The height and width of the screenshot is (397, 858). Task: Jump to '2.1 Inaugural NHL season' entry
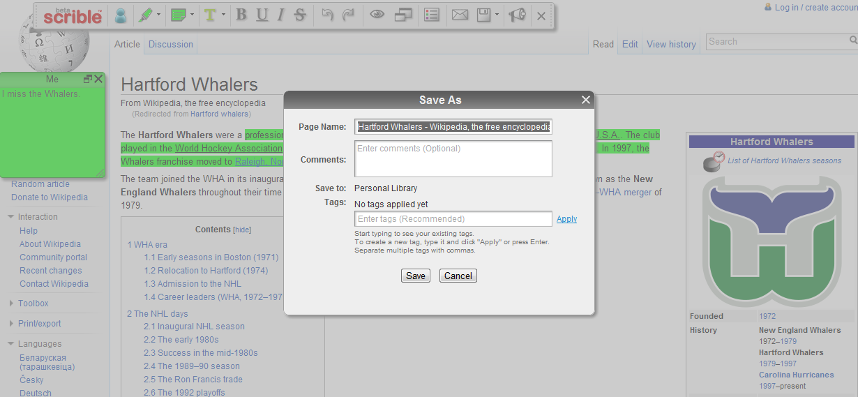click(194, 327)
